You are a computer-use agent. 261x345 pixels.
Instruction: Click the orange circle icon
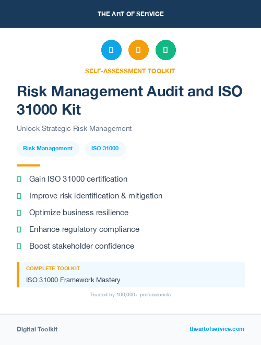(x=138, y=50)
